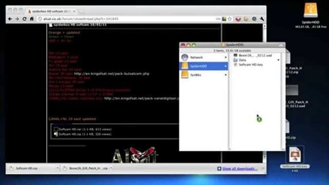Open a new Chrome tab

click(x=81, y=11)
